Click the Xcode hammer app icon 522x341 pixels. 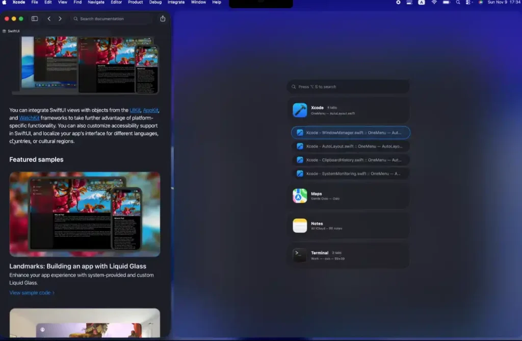(x=300, y=110)
